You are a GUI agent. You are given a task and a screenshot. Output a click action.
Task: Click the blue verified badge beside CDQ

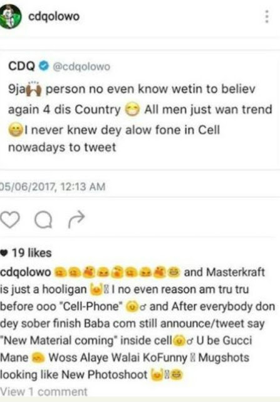point(44,66)
